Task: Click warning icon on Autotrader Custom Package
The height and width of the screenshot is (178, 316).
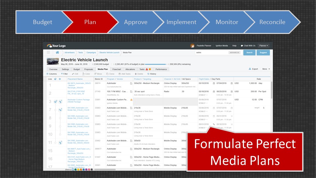Action: 131,99
